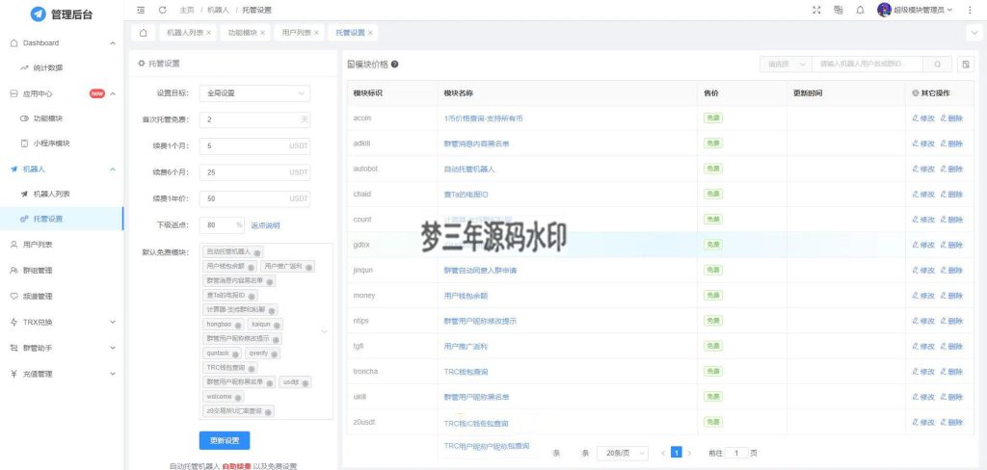The image size is (987, 470).
Task: Click 删除 for the troncha row
Action: pos(951,371)
